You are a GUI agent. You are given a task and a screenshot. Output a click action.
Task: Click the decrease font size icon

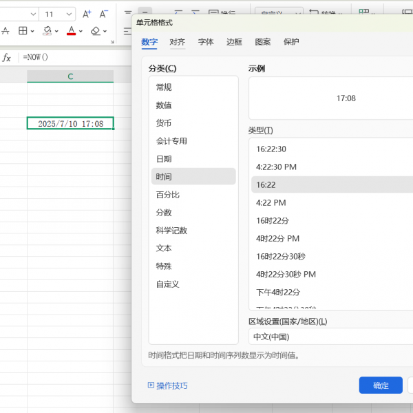click(104, 14)
